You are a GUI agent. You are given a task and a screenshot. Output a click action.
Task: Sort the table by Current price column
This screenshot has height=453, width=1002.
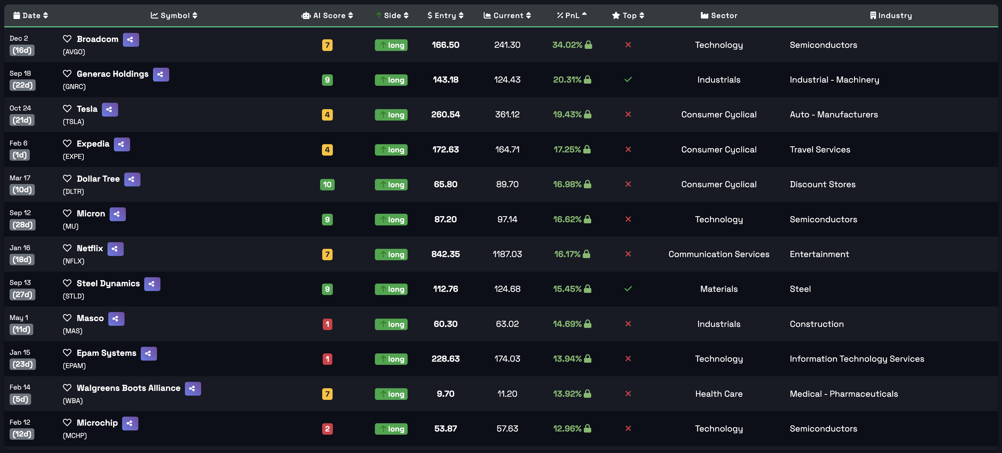tap(507, 15)
